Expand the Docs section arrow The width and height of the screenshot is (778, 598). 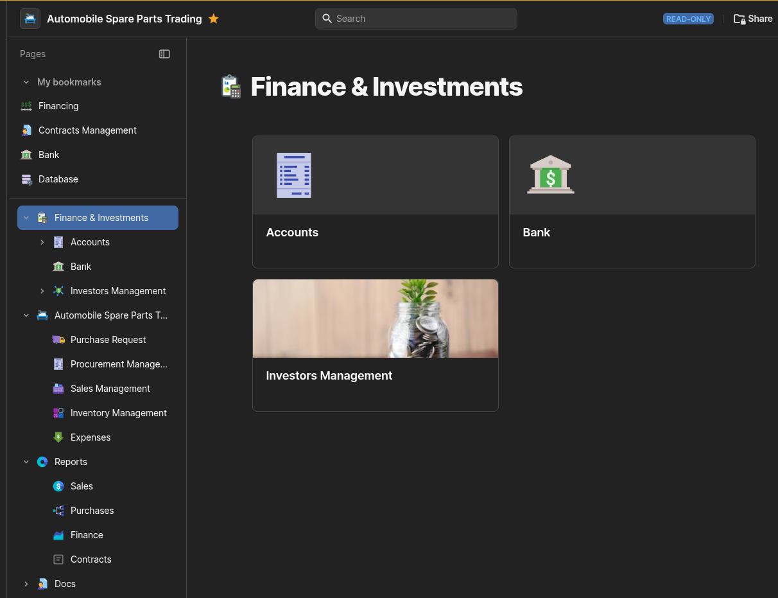tap(26, 584)
